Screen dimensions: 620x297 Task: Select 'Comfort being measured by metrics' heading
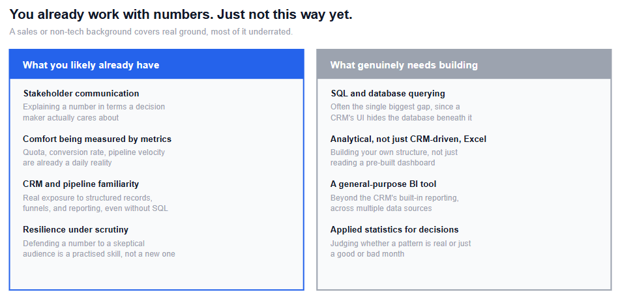tap(97, 139)
